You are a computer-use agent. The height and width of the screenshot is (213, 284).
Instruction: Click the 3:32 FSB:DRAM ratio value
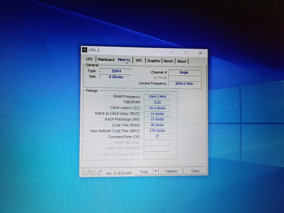pyautogui.click(x=157, y=102)
